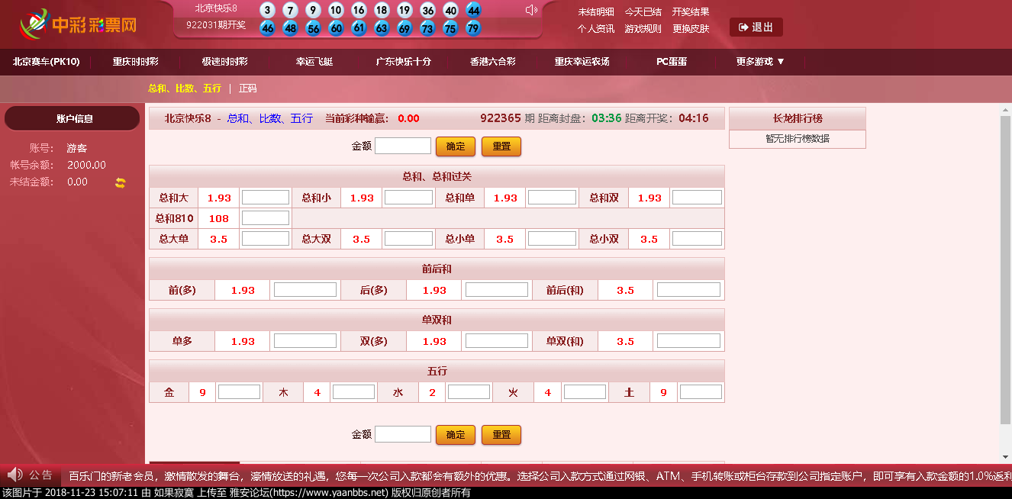
Task: Click the 总和810 odds value 108
Action: tap(219, 218)
